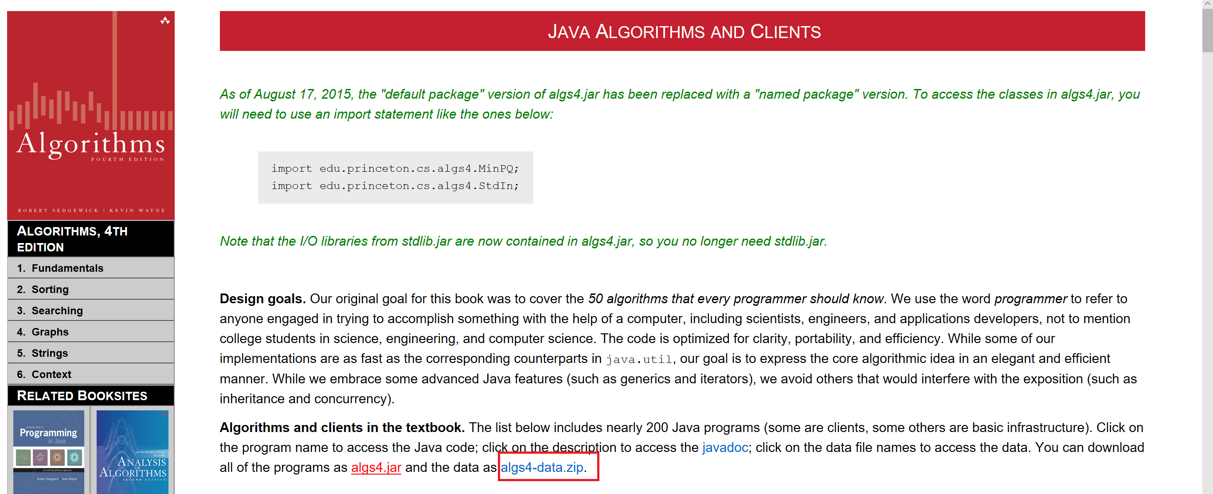Screen dimensions: 1213x494
Task: Open the Fundamentals chapter
Action: [67, 268]
